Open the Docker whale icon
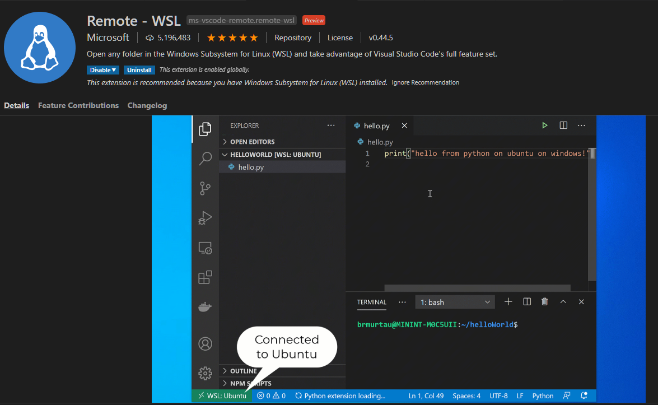658x405 pixels. pyautogui.click(x=205, y=307)
